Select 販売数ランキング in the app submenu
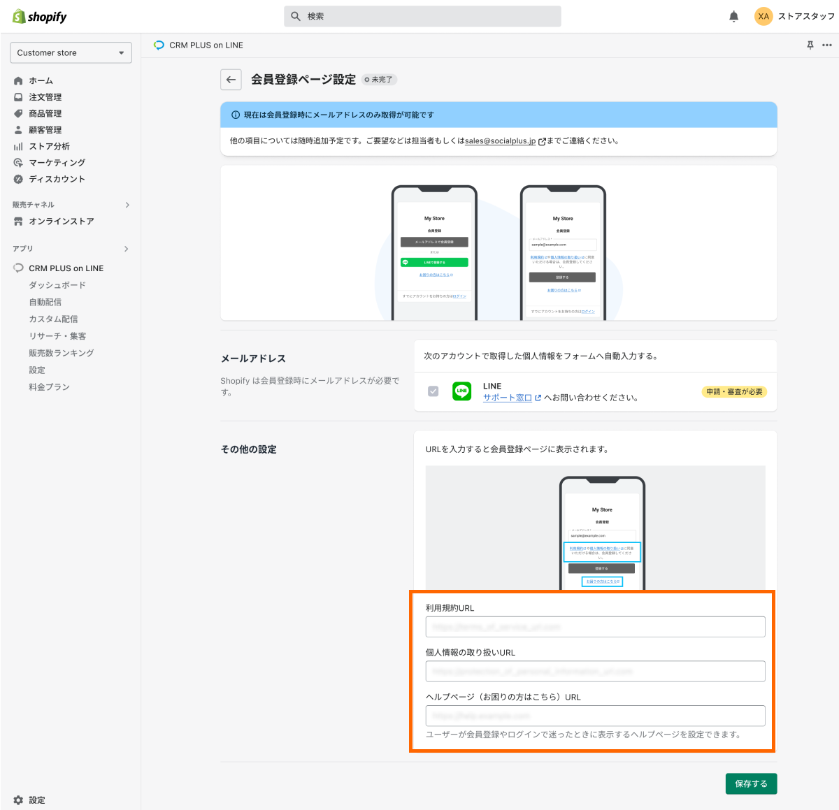The image size is (839, 810). point(62,353)
